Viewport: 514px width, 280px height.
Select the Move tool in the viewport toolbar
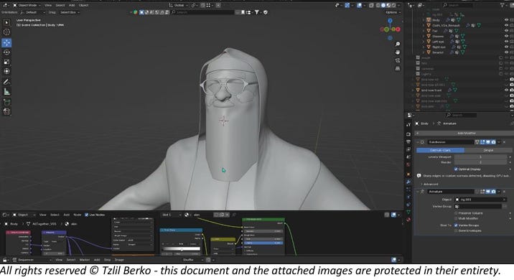(x=6, y=42)
